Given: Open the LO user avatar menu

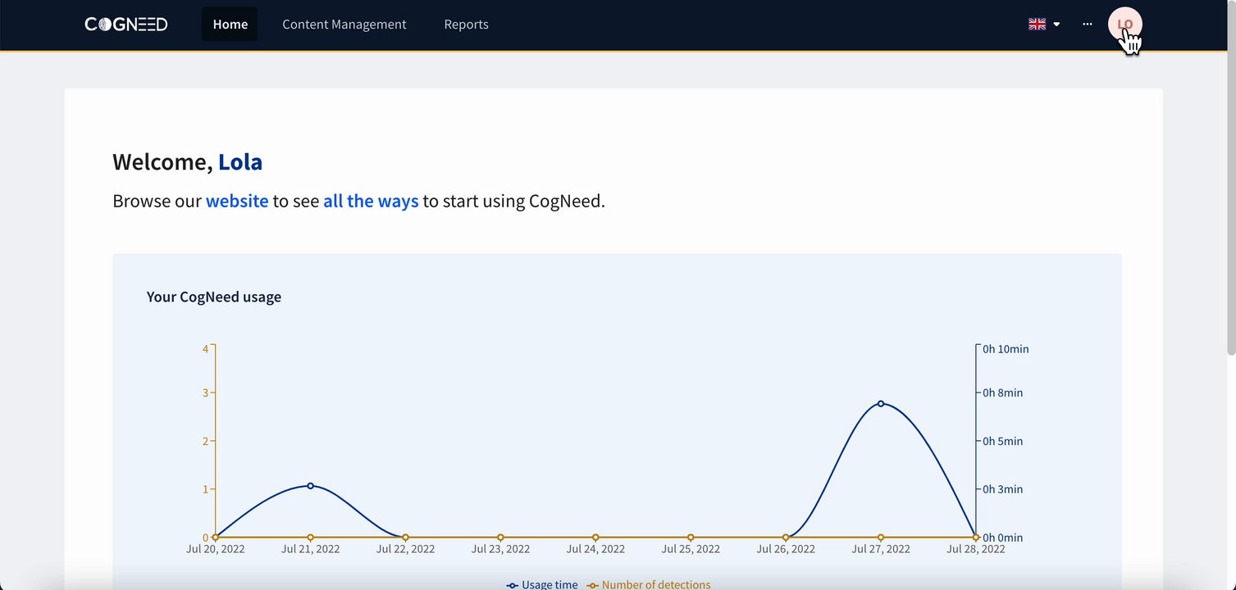Looking at the screenshot, I should click(x=1124, y=25).
